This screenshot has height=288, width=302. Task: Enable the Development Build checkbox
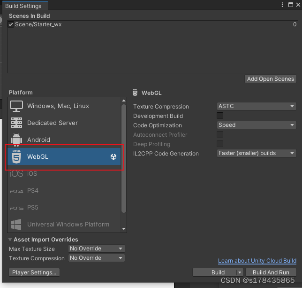tap(220, 116)
